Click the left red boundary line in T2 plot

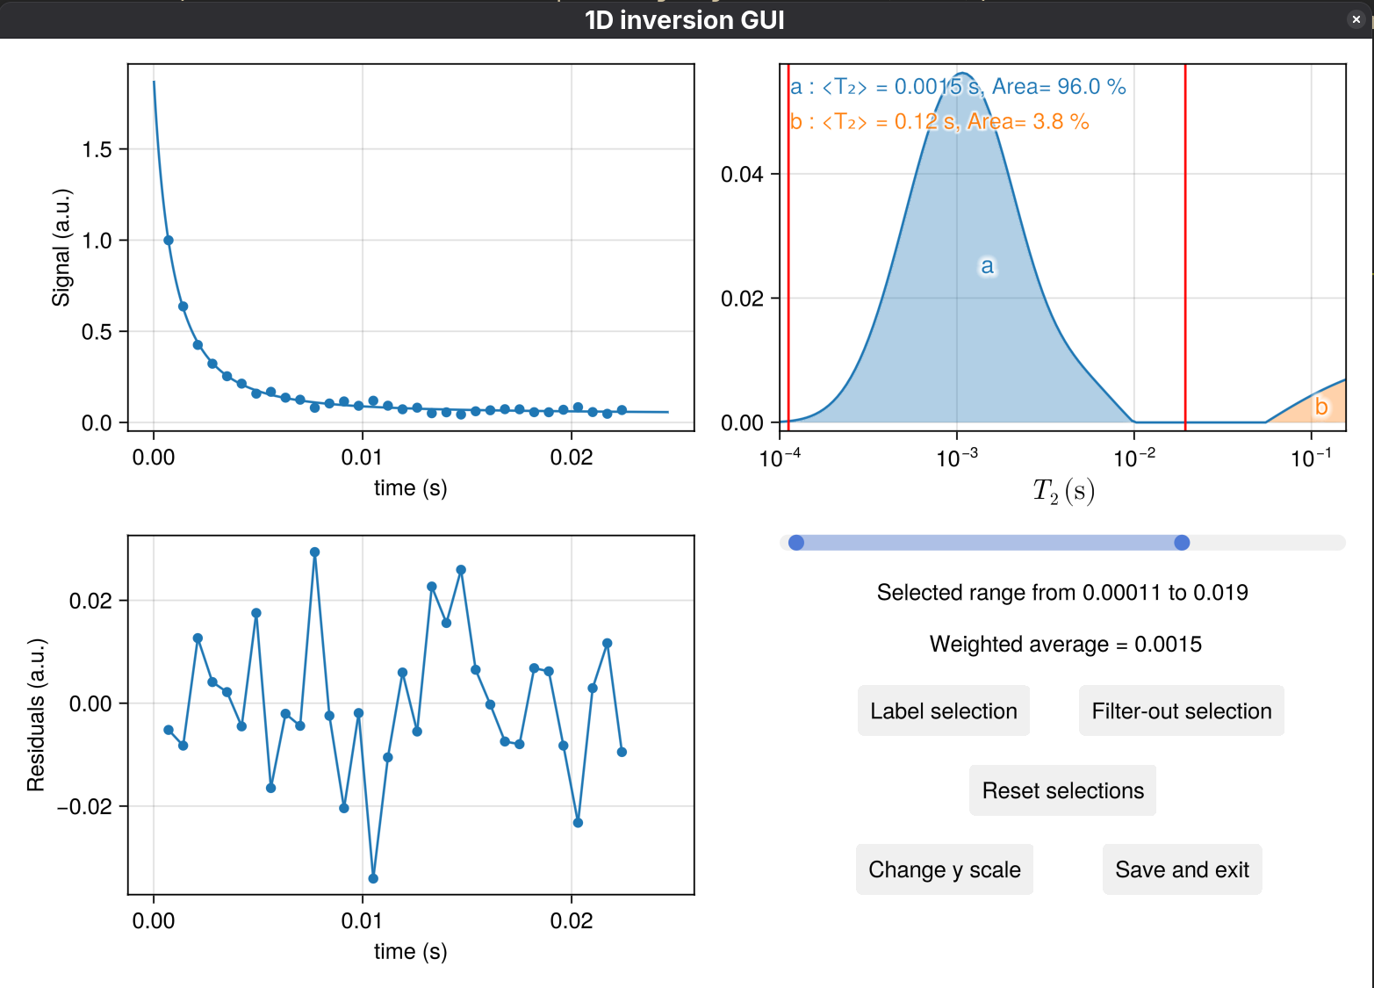coord(788,263)
